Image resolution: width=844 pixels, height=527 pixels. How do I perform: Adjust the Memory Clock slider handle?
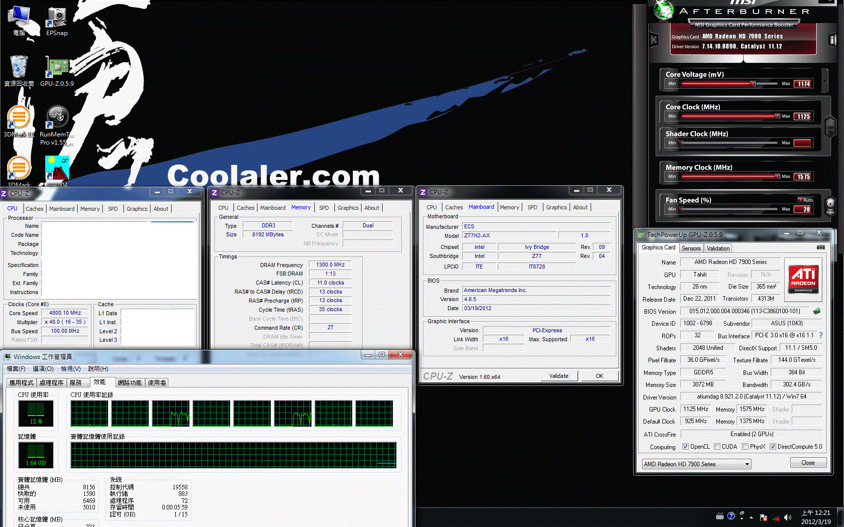pos(777,176)
